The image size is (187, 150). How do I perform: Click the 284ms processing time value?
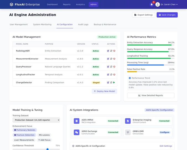(x=171, y=62)
